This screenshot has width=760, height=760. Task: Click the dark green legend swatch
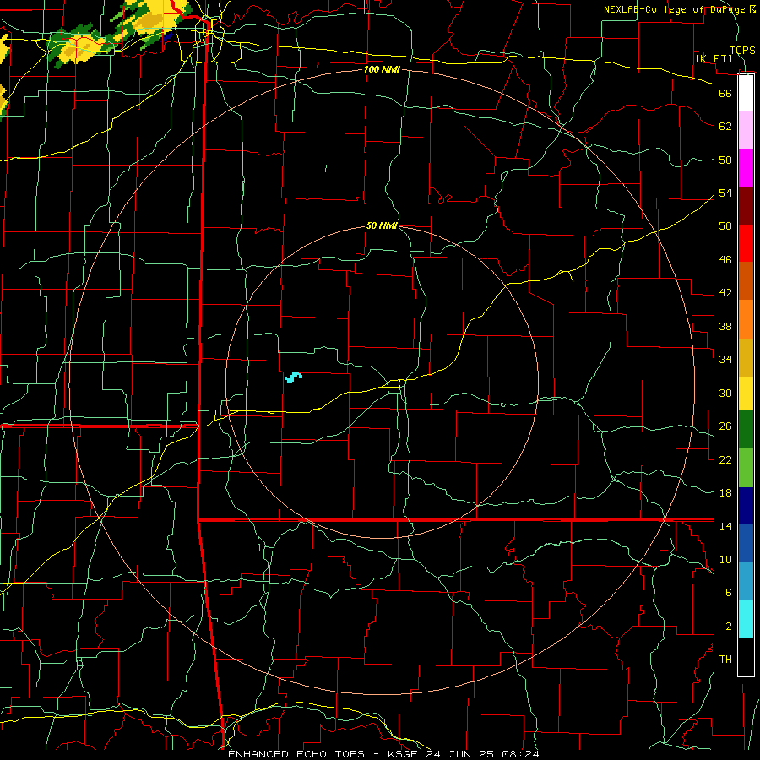pos(746,430)
